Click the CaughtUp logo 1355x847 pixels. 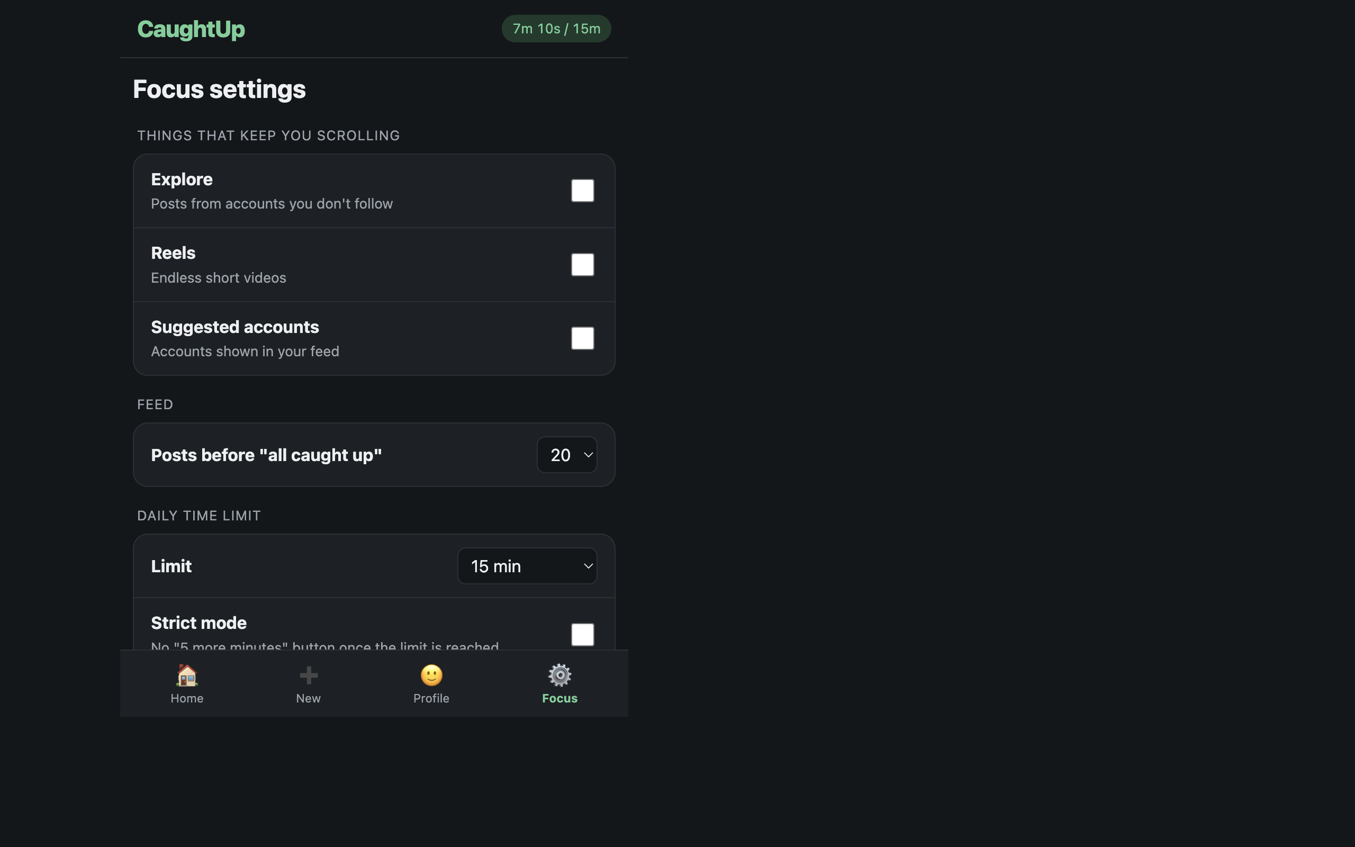pos(191,29)
